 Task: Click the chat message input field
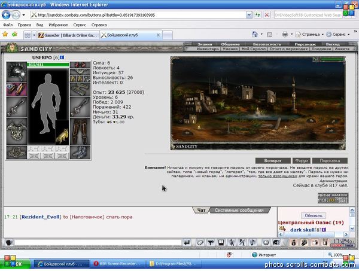[98, 242]
